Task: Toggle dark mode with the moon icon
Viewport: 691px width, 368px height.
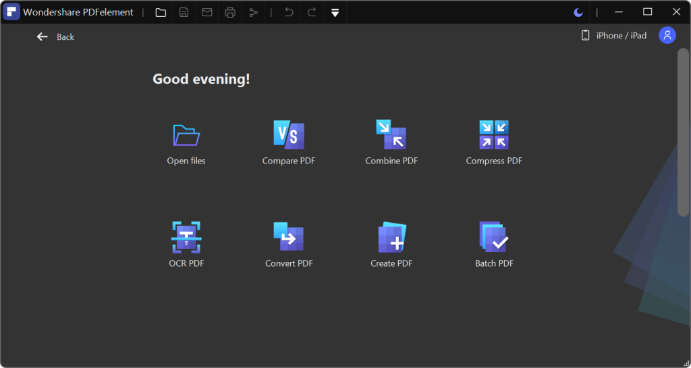Action: coord(578,12)
